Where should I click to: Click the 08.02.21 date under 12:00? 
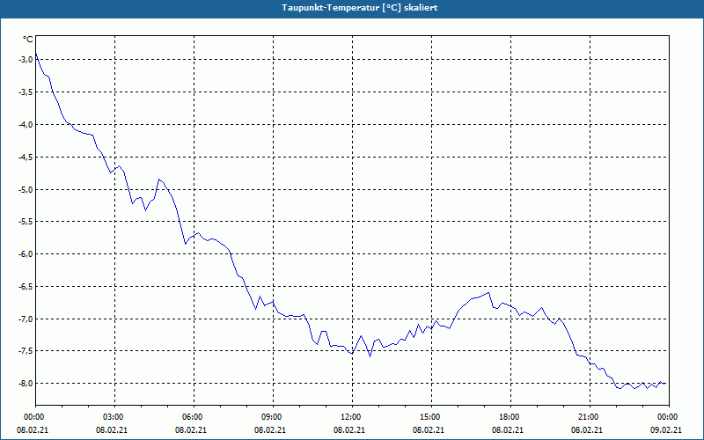(x=349, y=429)
